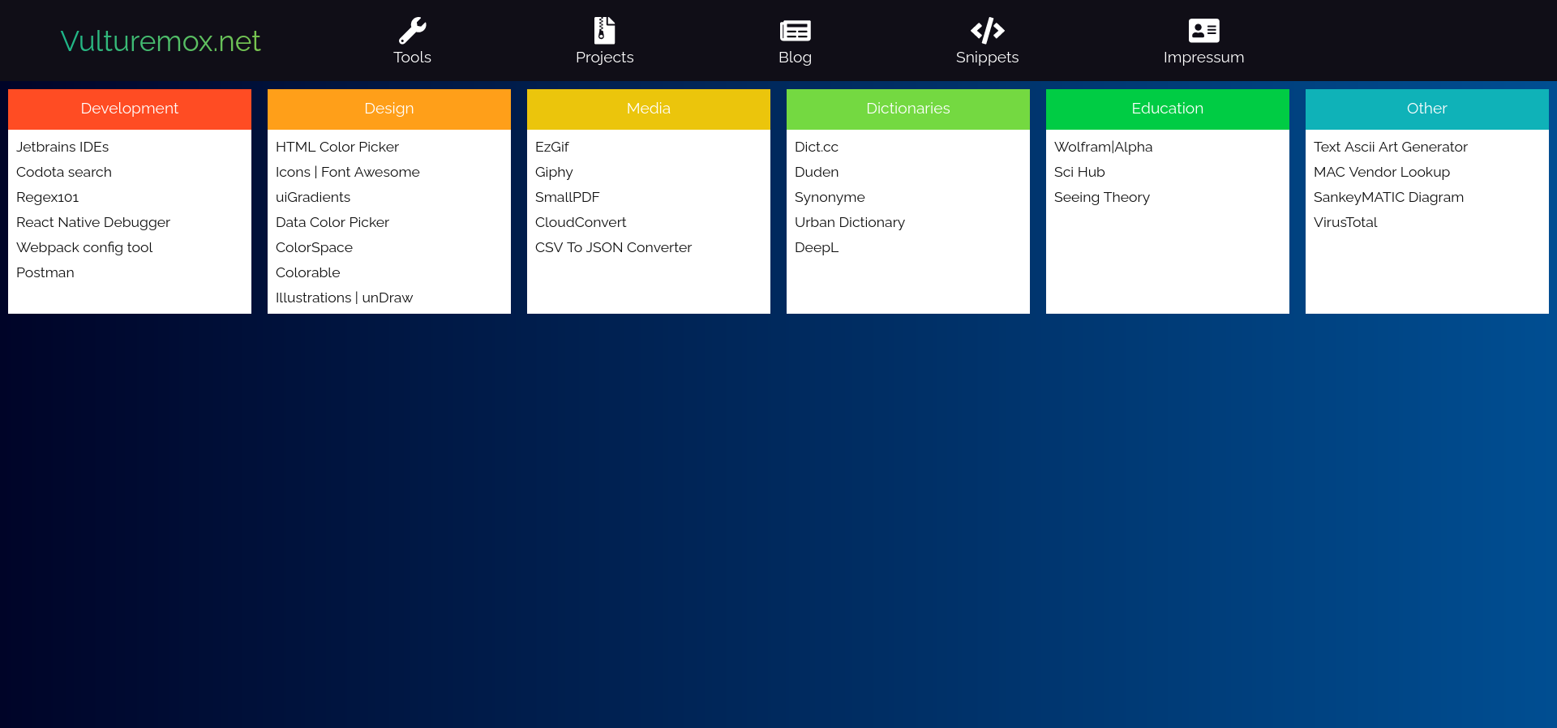Visit the Urban Dictionary link
The image size is (1557, 728).
point(850,222)
